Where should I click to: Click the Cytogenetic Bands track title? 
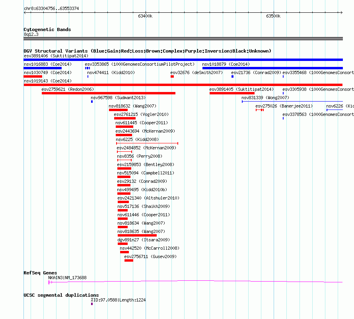tap(47, 29)
